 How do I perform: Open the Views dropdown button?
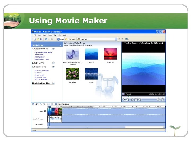(x=127, y=39)
